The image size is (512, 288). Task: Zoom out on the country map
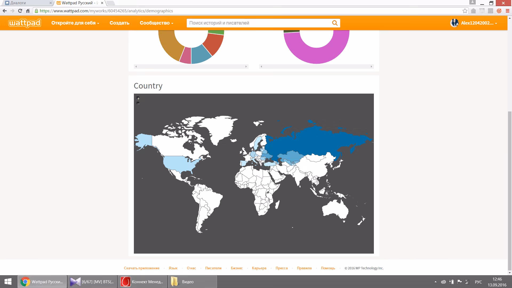(x=138, y=103)
